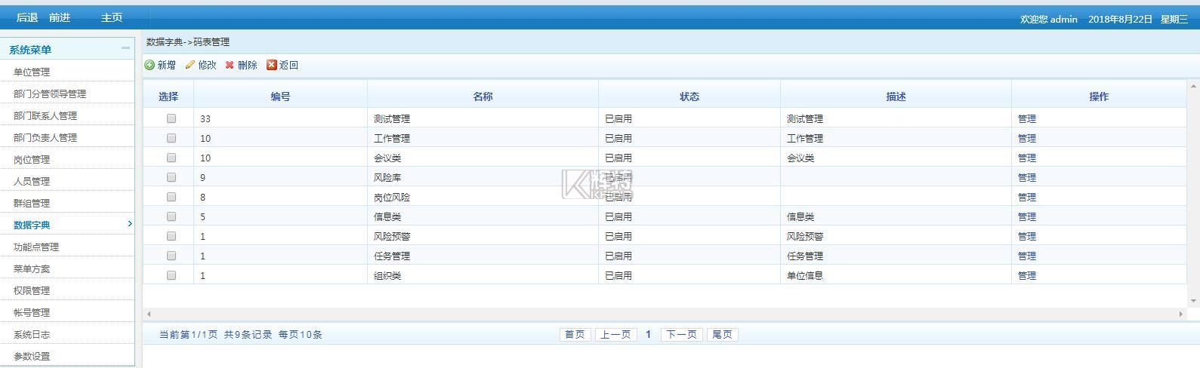Sort by clicking the 编号 column header
This screenshot has height=368, width=1200.
point(280,97)
